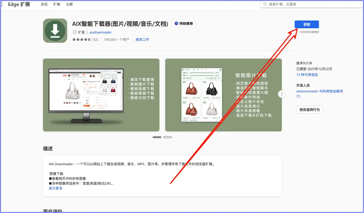Click the 已更新 2025年12月22日 text
The height and width of the screenshot is (213, 364).
(314, 69)
